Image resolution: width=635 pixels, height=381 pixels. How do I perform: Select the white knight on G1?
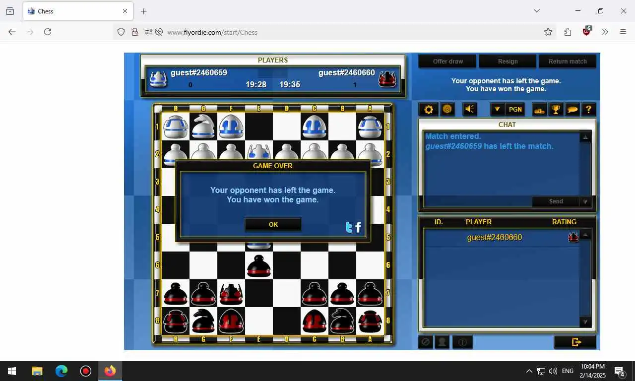tap(203, 127)
